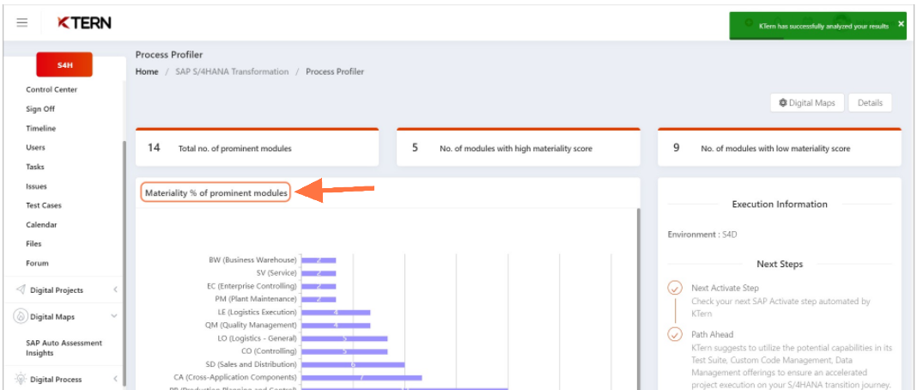Image resolution: width=917 pixels, height=390 pixels.
Task: Click the LE (Logistics Execution) bar
Action: pyautogui.click(x=336, y=312)
